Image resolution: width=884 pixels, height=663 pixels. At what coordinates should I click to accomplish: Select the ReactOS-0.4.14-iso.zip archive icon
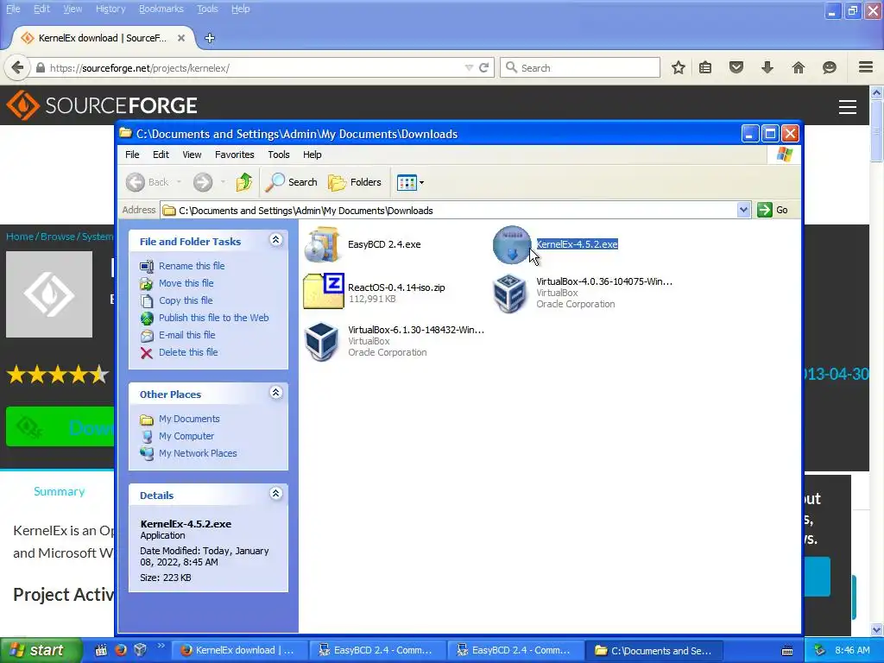coord(323,292)
